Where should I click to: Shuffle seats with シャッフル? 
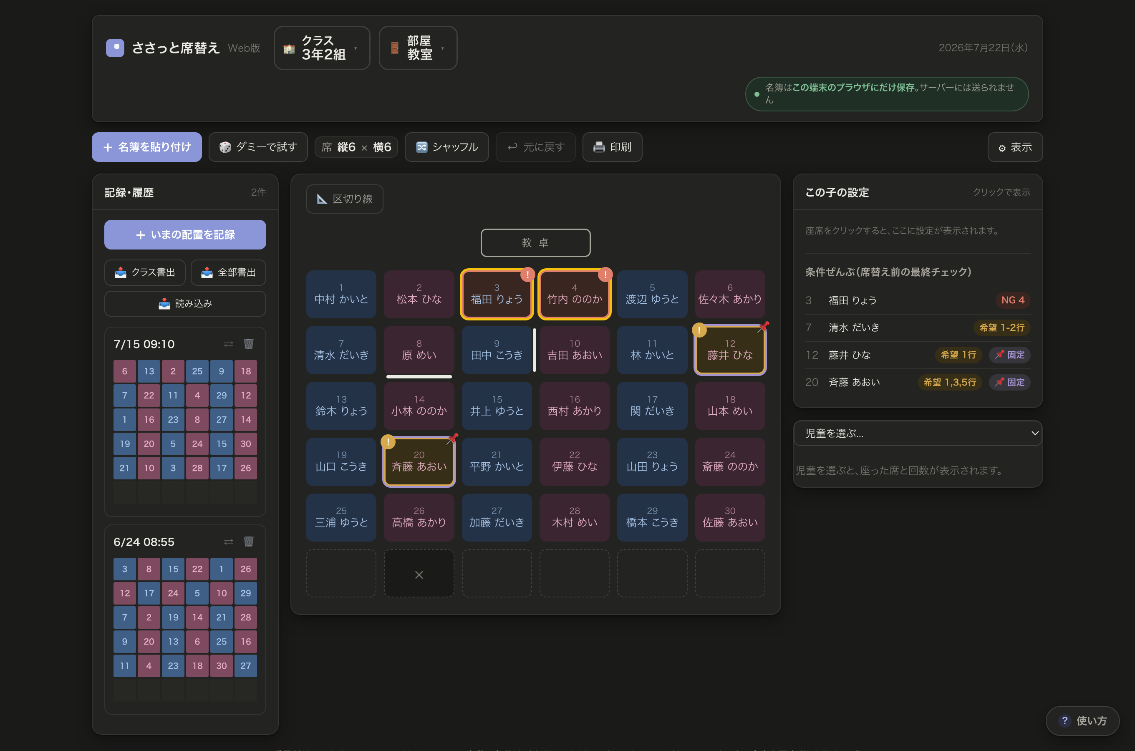tap(447, 147)
